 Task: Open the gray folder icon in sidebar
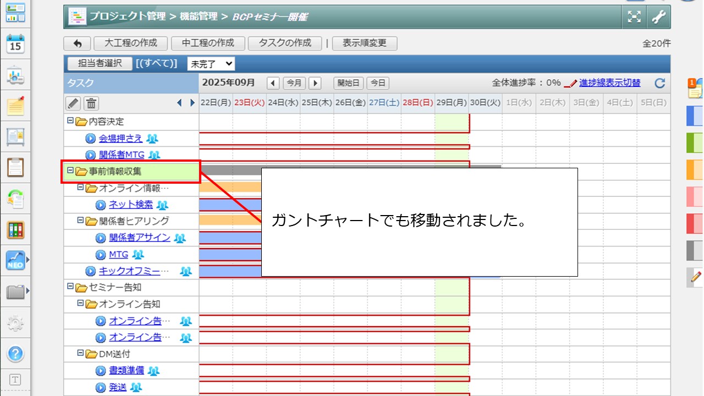coord(15,291)
